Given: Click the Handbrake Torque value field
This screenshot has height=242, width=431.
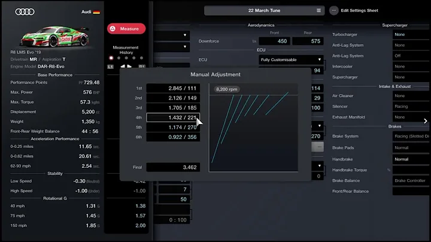Looking at the screenshot, I should click(411, 170).
